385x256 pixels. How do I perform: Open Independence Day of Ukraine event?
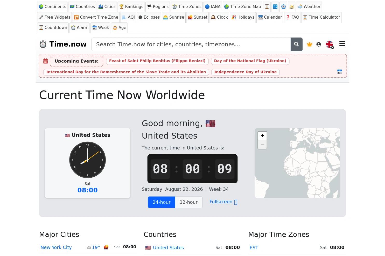tap(246, 72)
